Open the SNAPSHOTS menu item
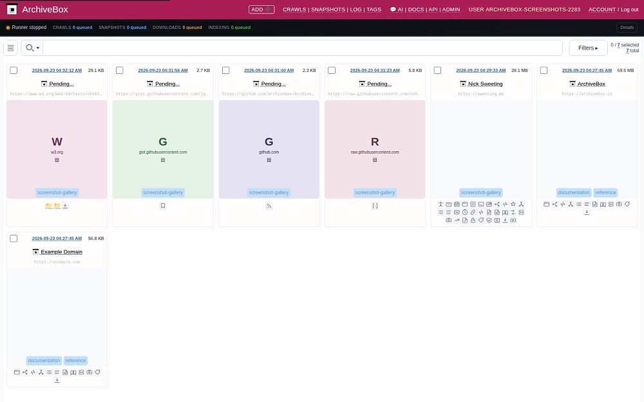Viewport: 644px width, 402px height. click(x=328, y=10)
